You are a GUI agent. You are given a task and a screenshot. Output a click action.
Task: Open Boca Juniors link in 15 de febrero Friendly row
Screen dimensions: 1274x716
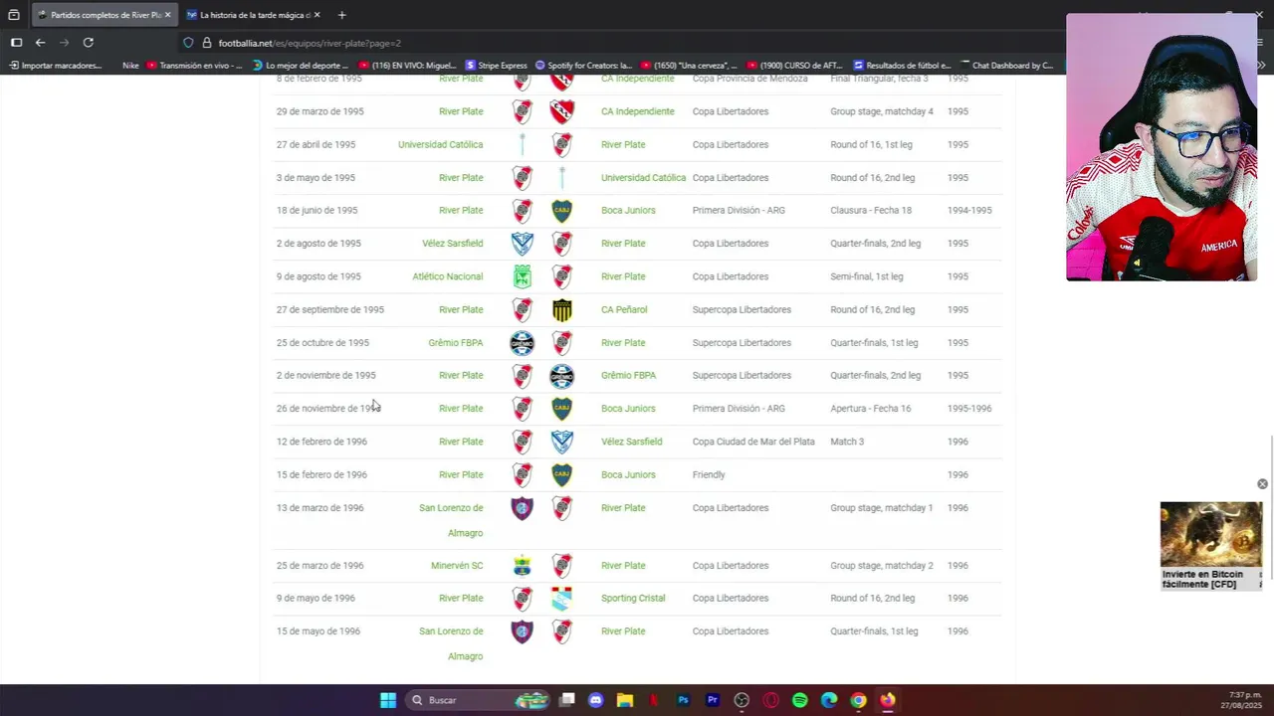[628, 474]
